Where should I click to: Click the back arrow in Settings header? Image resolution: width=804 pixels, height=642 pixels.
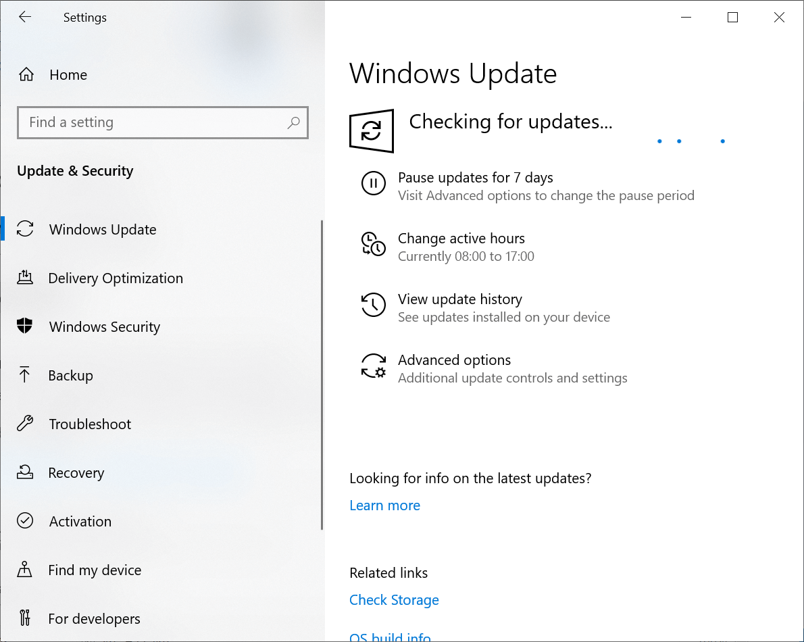(x=24, y=17)
